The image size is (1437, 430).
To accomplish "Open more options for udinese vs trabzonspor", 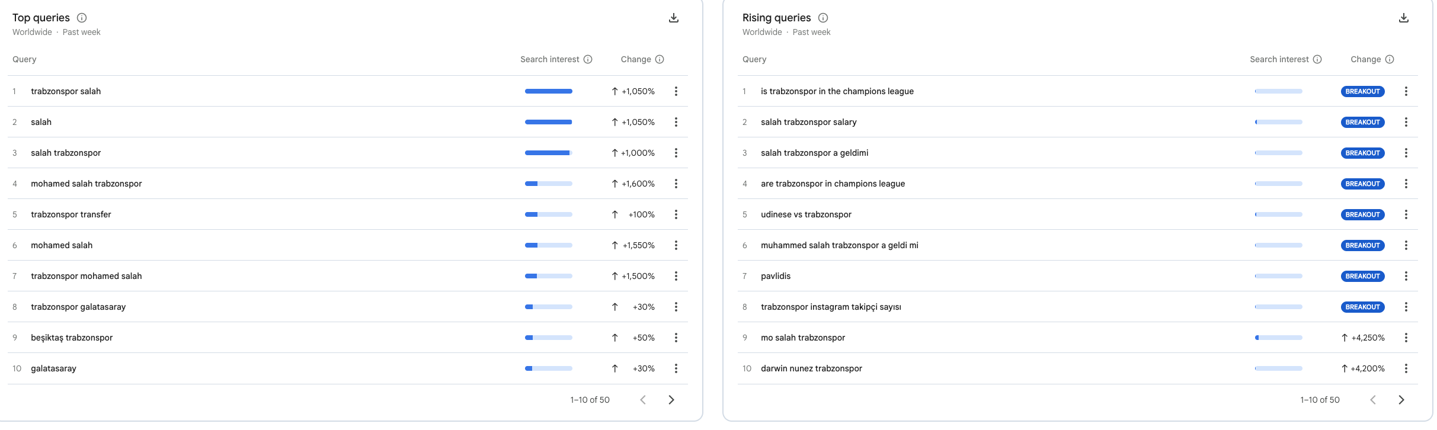I will [1406, 214].
